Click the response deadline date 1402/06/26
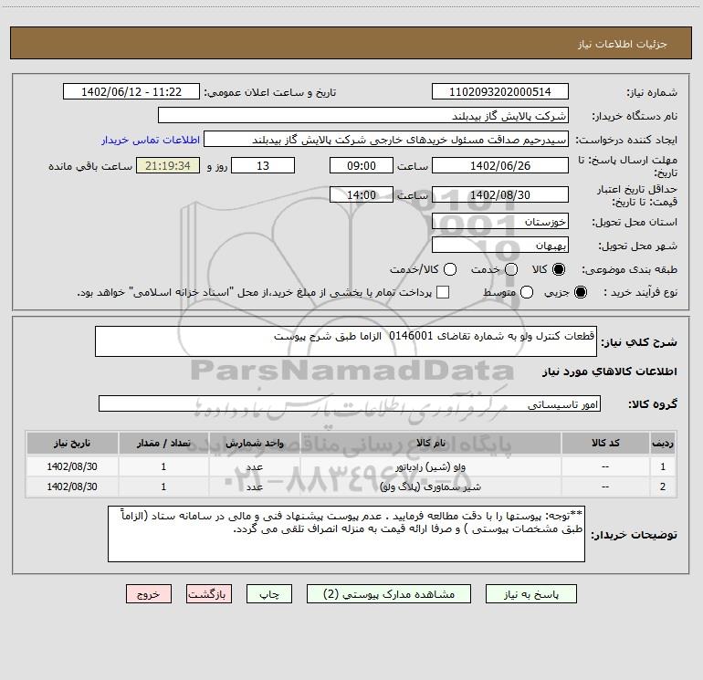703x680 pixels. tap(500, 165)
